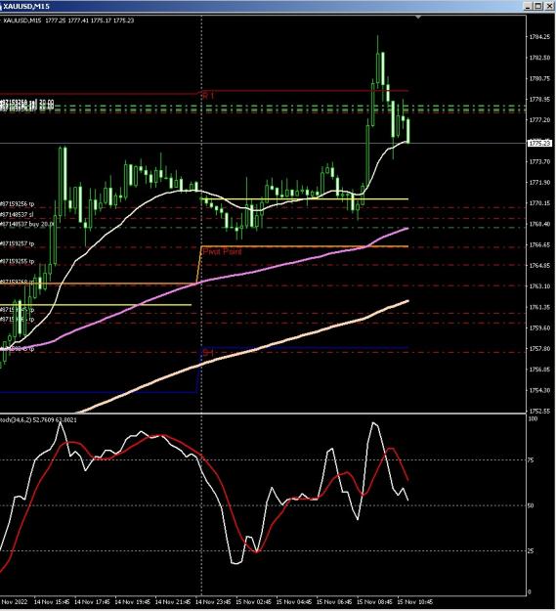
Task: Click price scale value 1782.50
Action: (539, 58)
